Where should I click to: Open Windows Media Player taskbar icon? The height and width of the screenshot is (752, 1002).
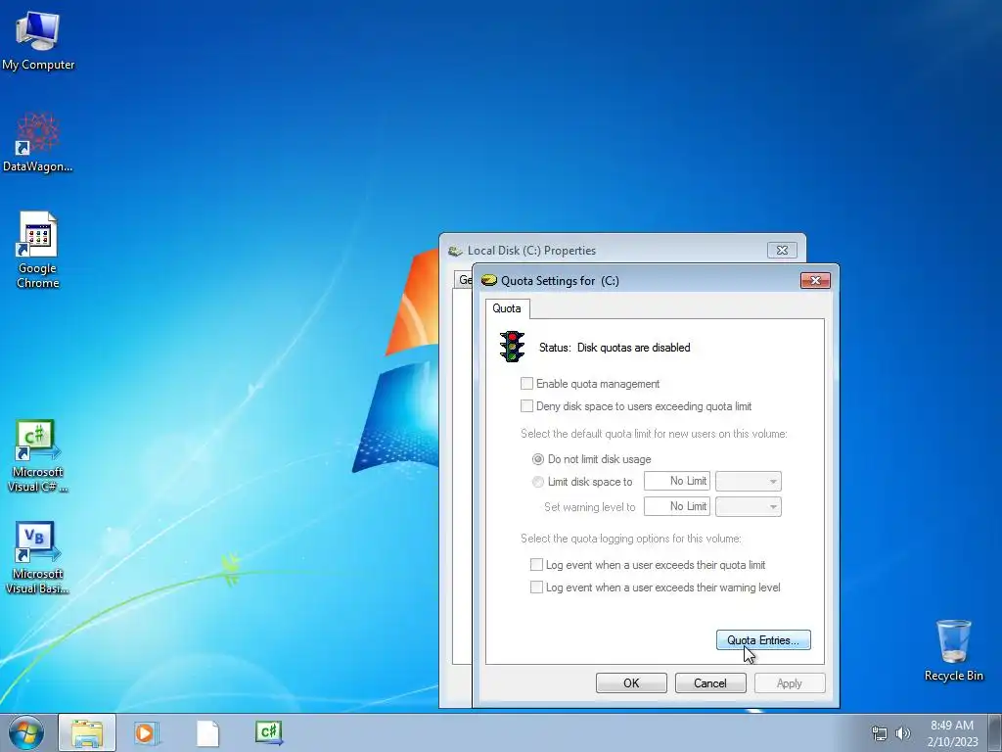[x=147, y=732]
